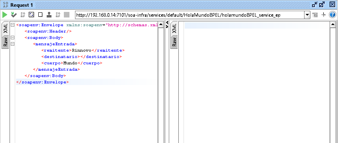
Task: Click the empty square outline toolbar icon
Action: pyautogui.click(x=40, y=15)
